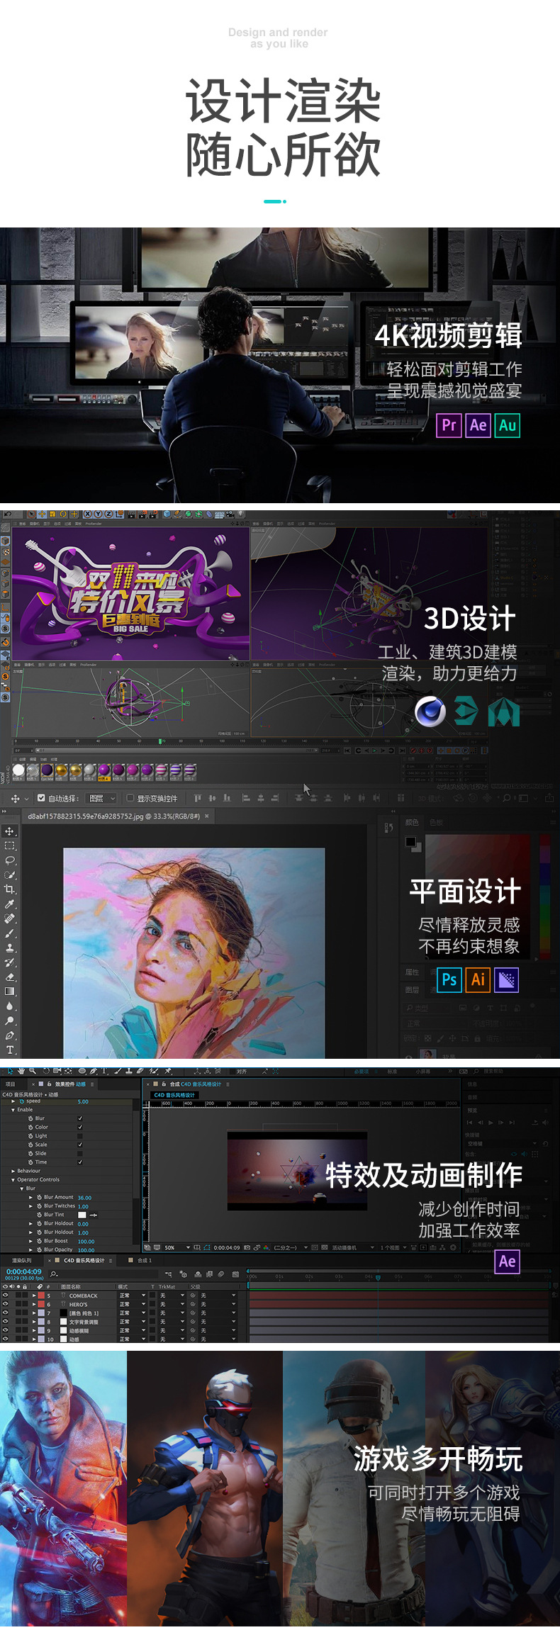Toggle the Blur checkbox under Enable
The image size is (560, 1647).
click(x=80, y=1118)
